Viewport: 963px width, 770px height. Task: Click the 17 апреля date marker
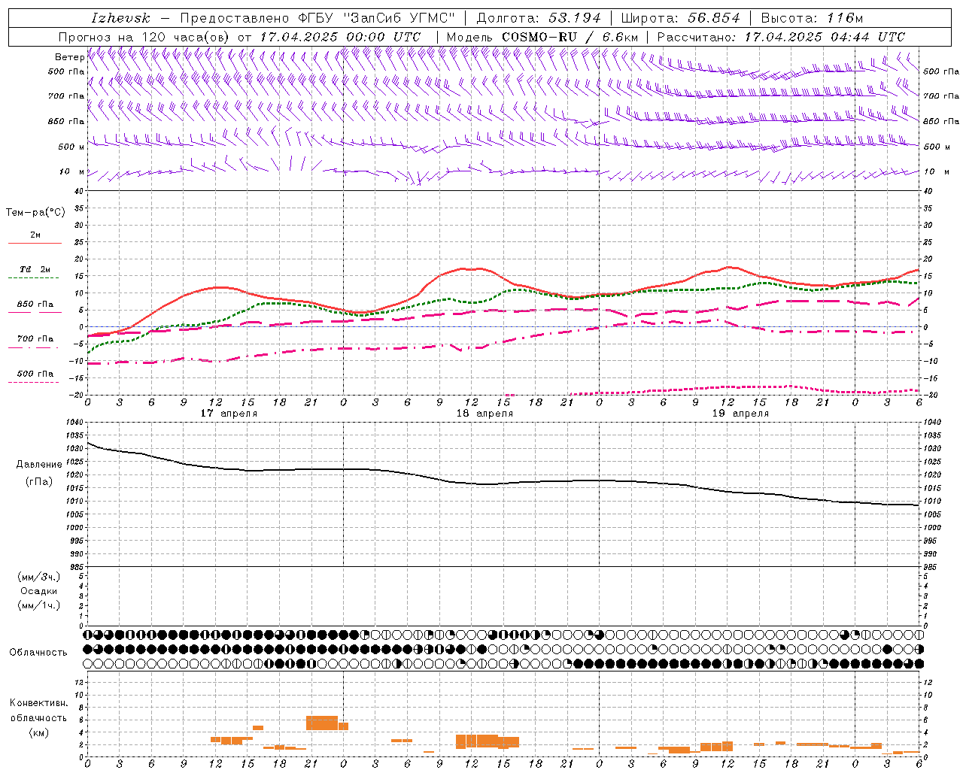pos(228,414)
